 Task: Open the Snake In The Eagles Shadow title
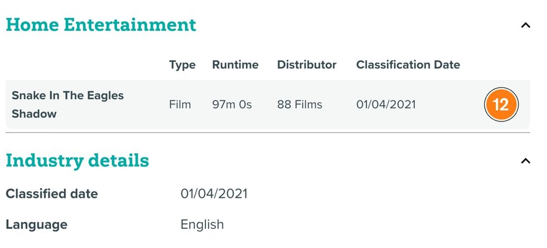pyautogui.click(x=68, y=95)
